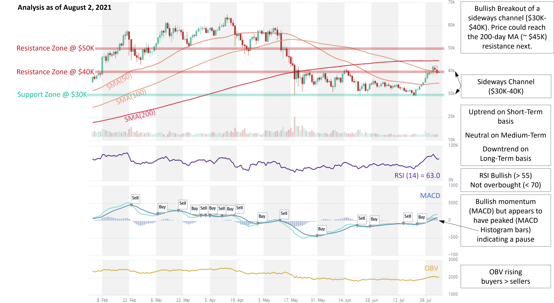554x303 pixels.
Task: Click the tallest volume bar in mid May
Action: [295, 127]
